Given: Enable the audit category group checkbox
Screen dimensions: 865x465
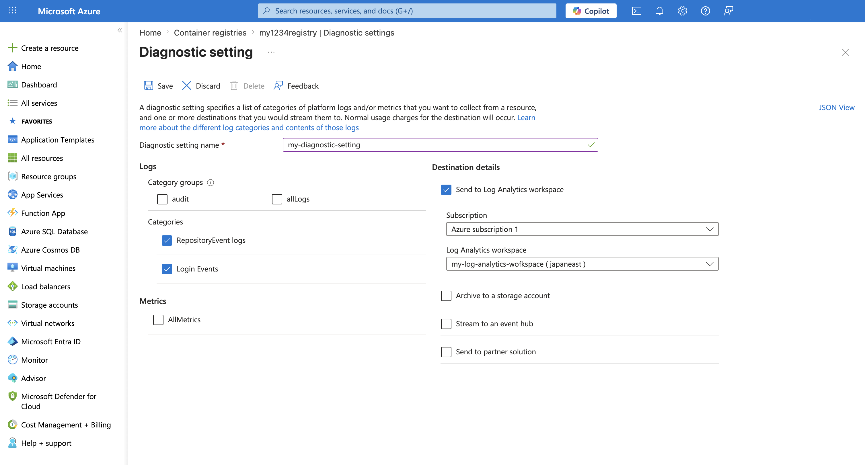Looking at the screenshot, I should tap(162, 199).
